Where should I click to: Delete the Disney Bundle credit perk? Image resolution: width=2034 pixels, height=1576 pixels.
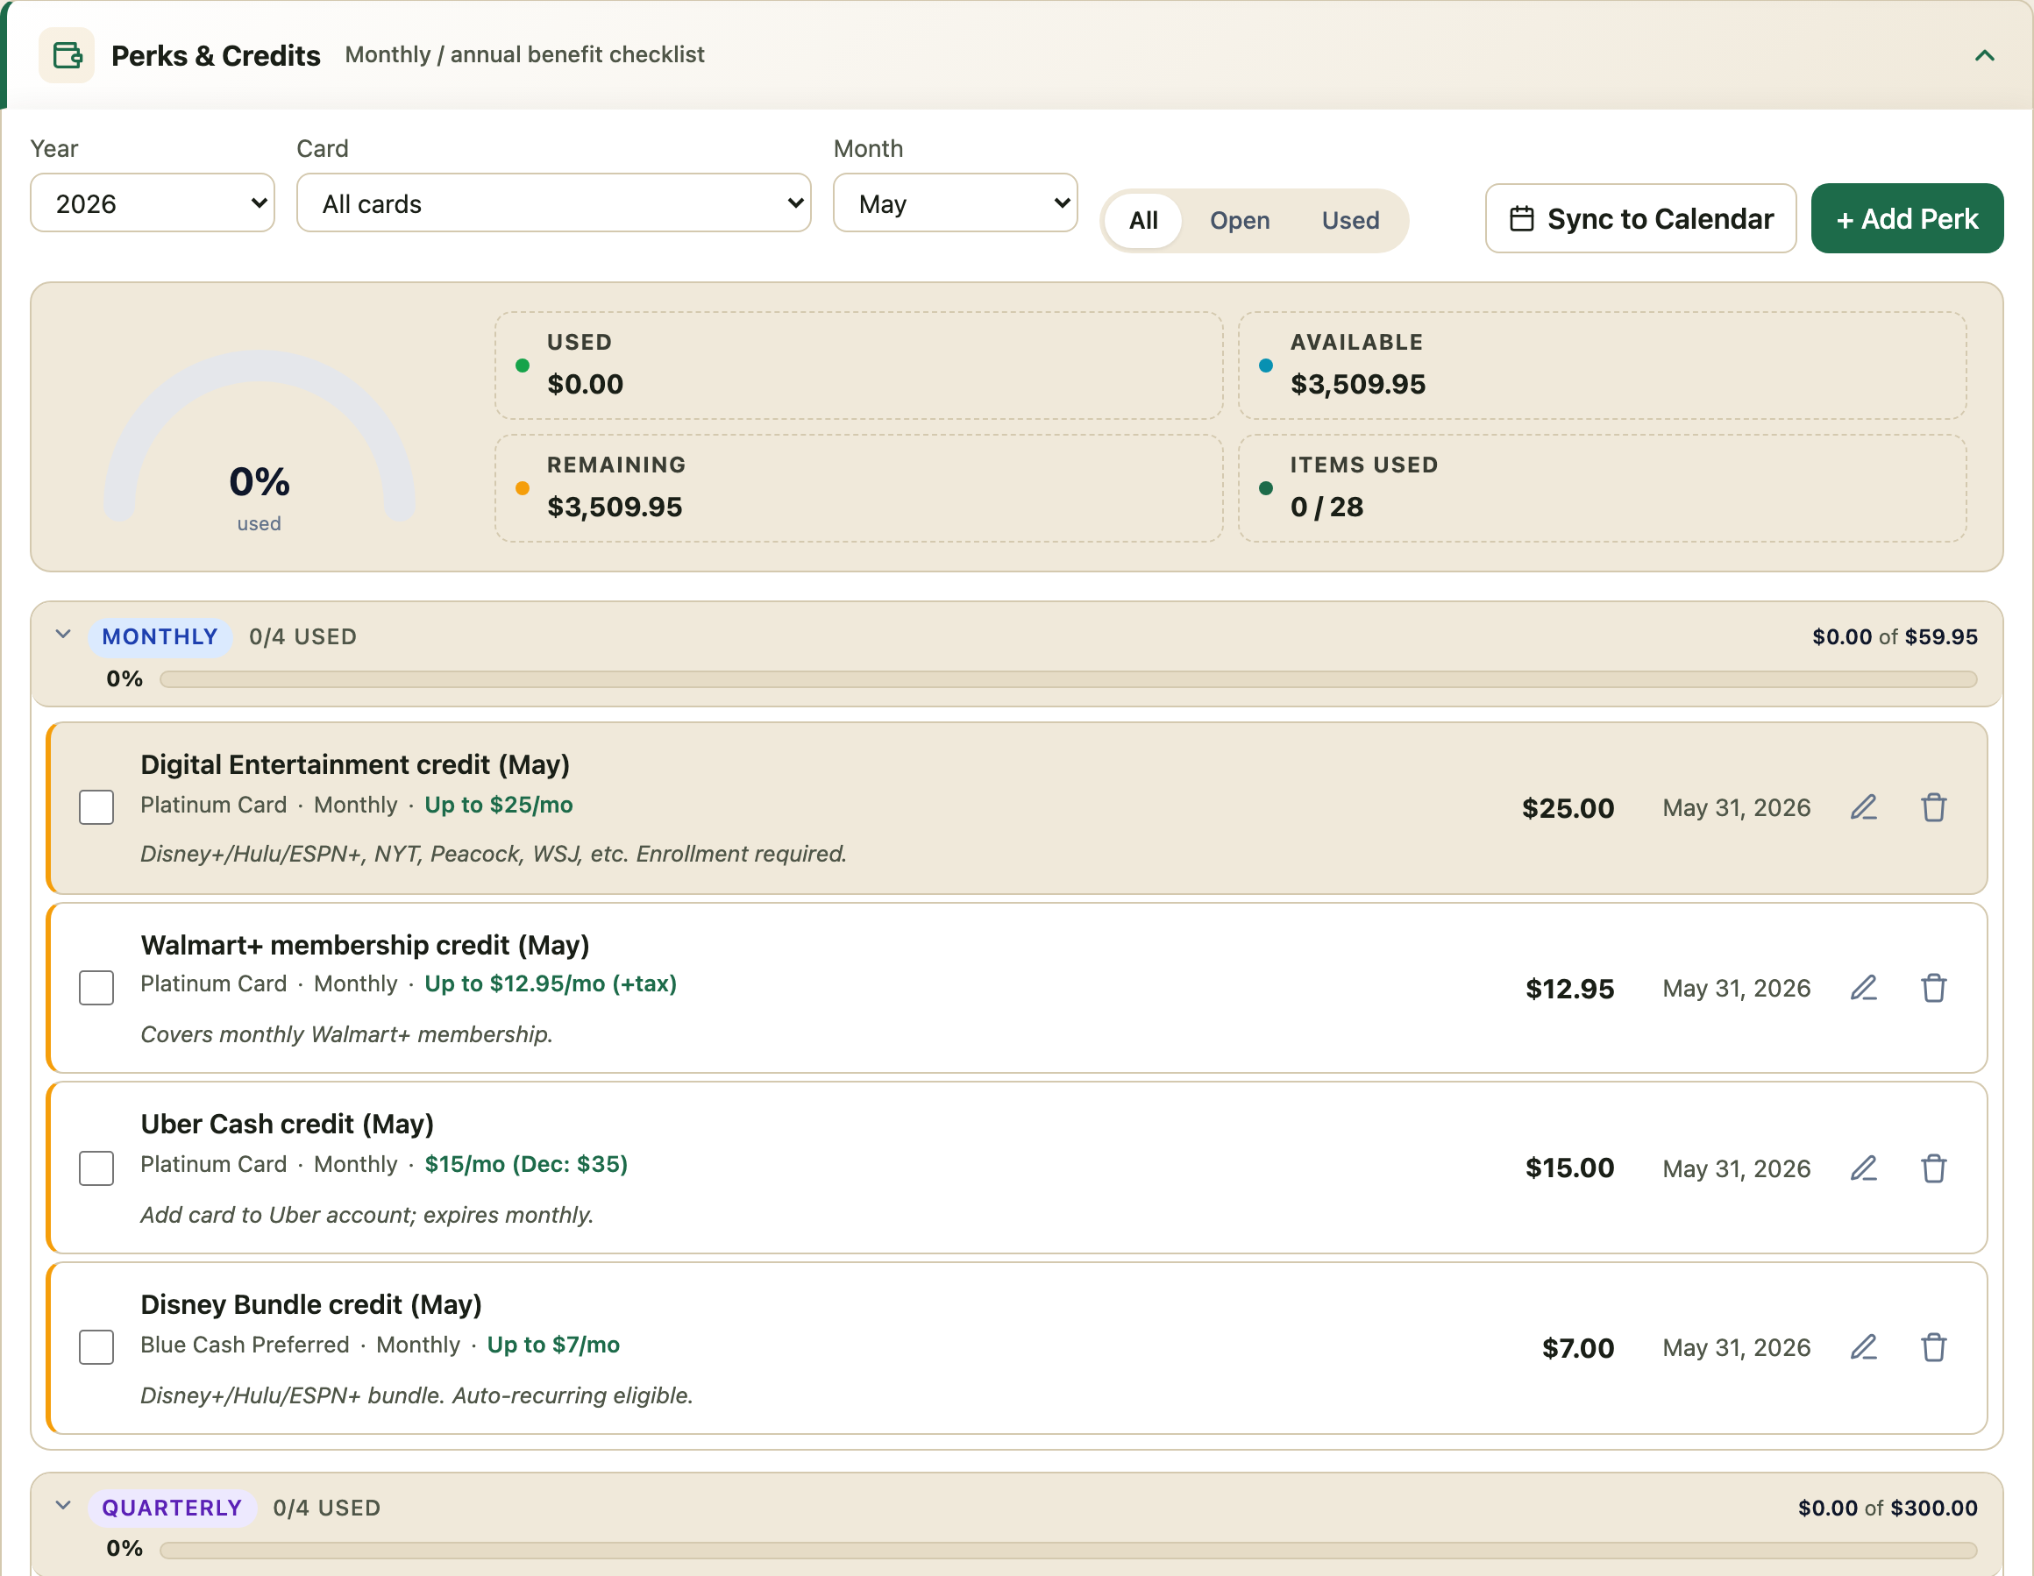pos(1934,1347)
